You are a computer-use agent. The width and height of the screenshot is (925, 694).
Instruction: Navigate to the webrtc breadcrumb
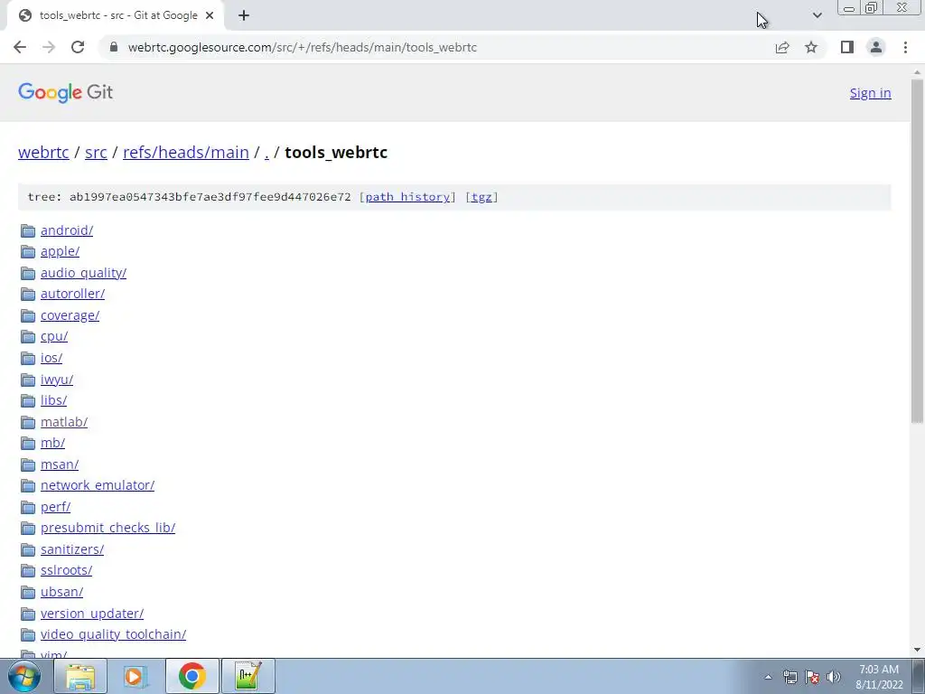click(x=43, y=152)
